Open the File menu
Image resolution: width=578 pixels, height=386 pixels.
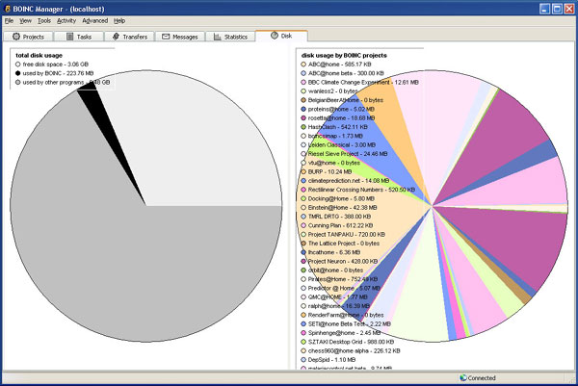coord(9,21)
